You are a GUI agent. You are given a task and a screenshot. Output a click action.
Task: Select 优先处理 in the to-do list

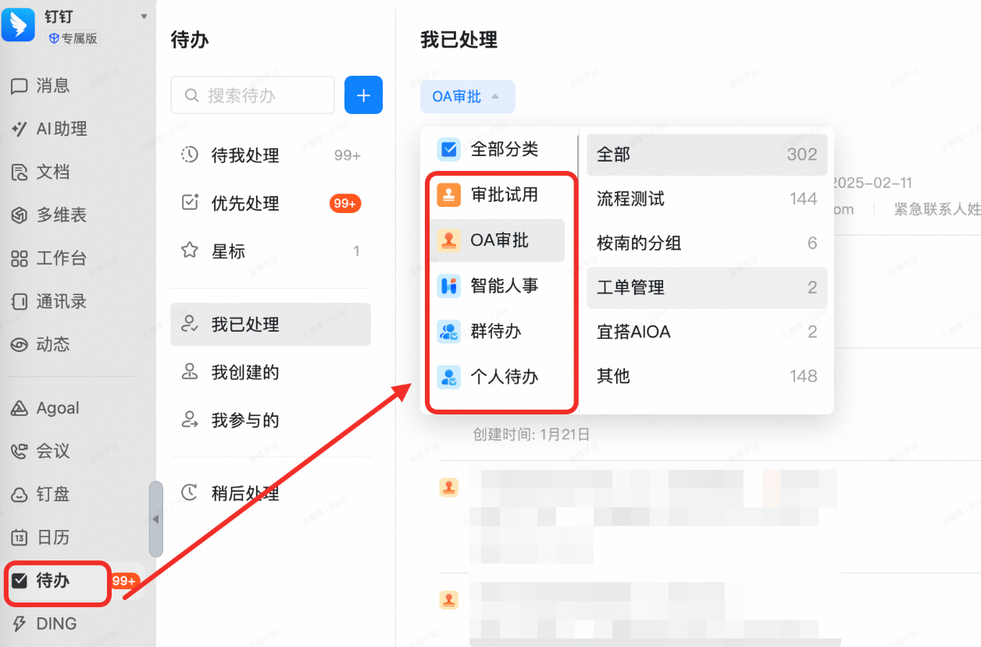pyautogui.click(x=270, y=203)
